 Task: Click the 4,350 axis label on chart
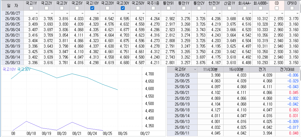(x=150, y=126)
